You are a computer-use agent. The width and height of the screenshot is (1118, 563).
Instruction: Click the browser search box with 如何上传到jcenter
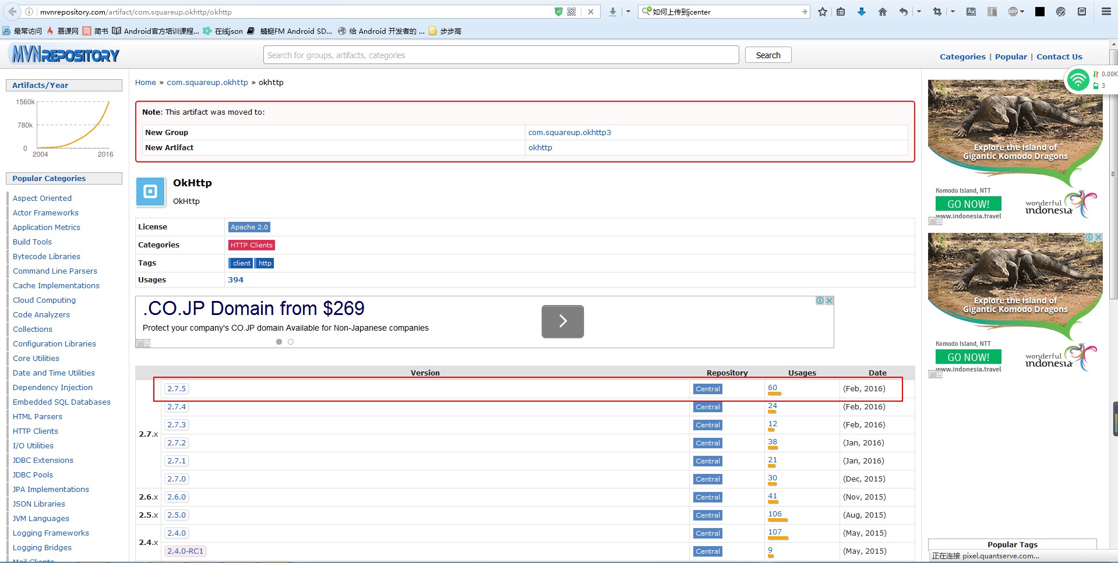[x=724, y=12]
